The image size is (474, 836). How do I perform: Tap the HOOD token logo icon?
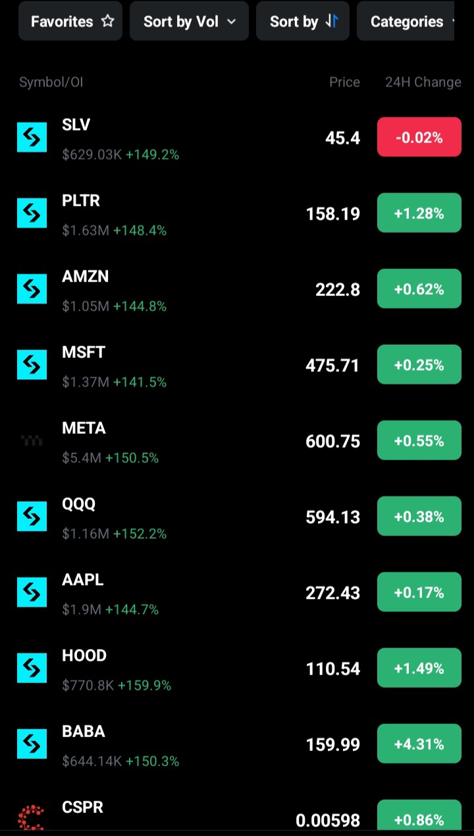coord(32,669)
